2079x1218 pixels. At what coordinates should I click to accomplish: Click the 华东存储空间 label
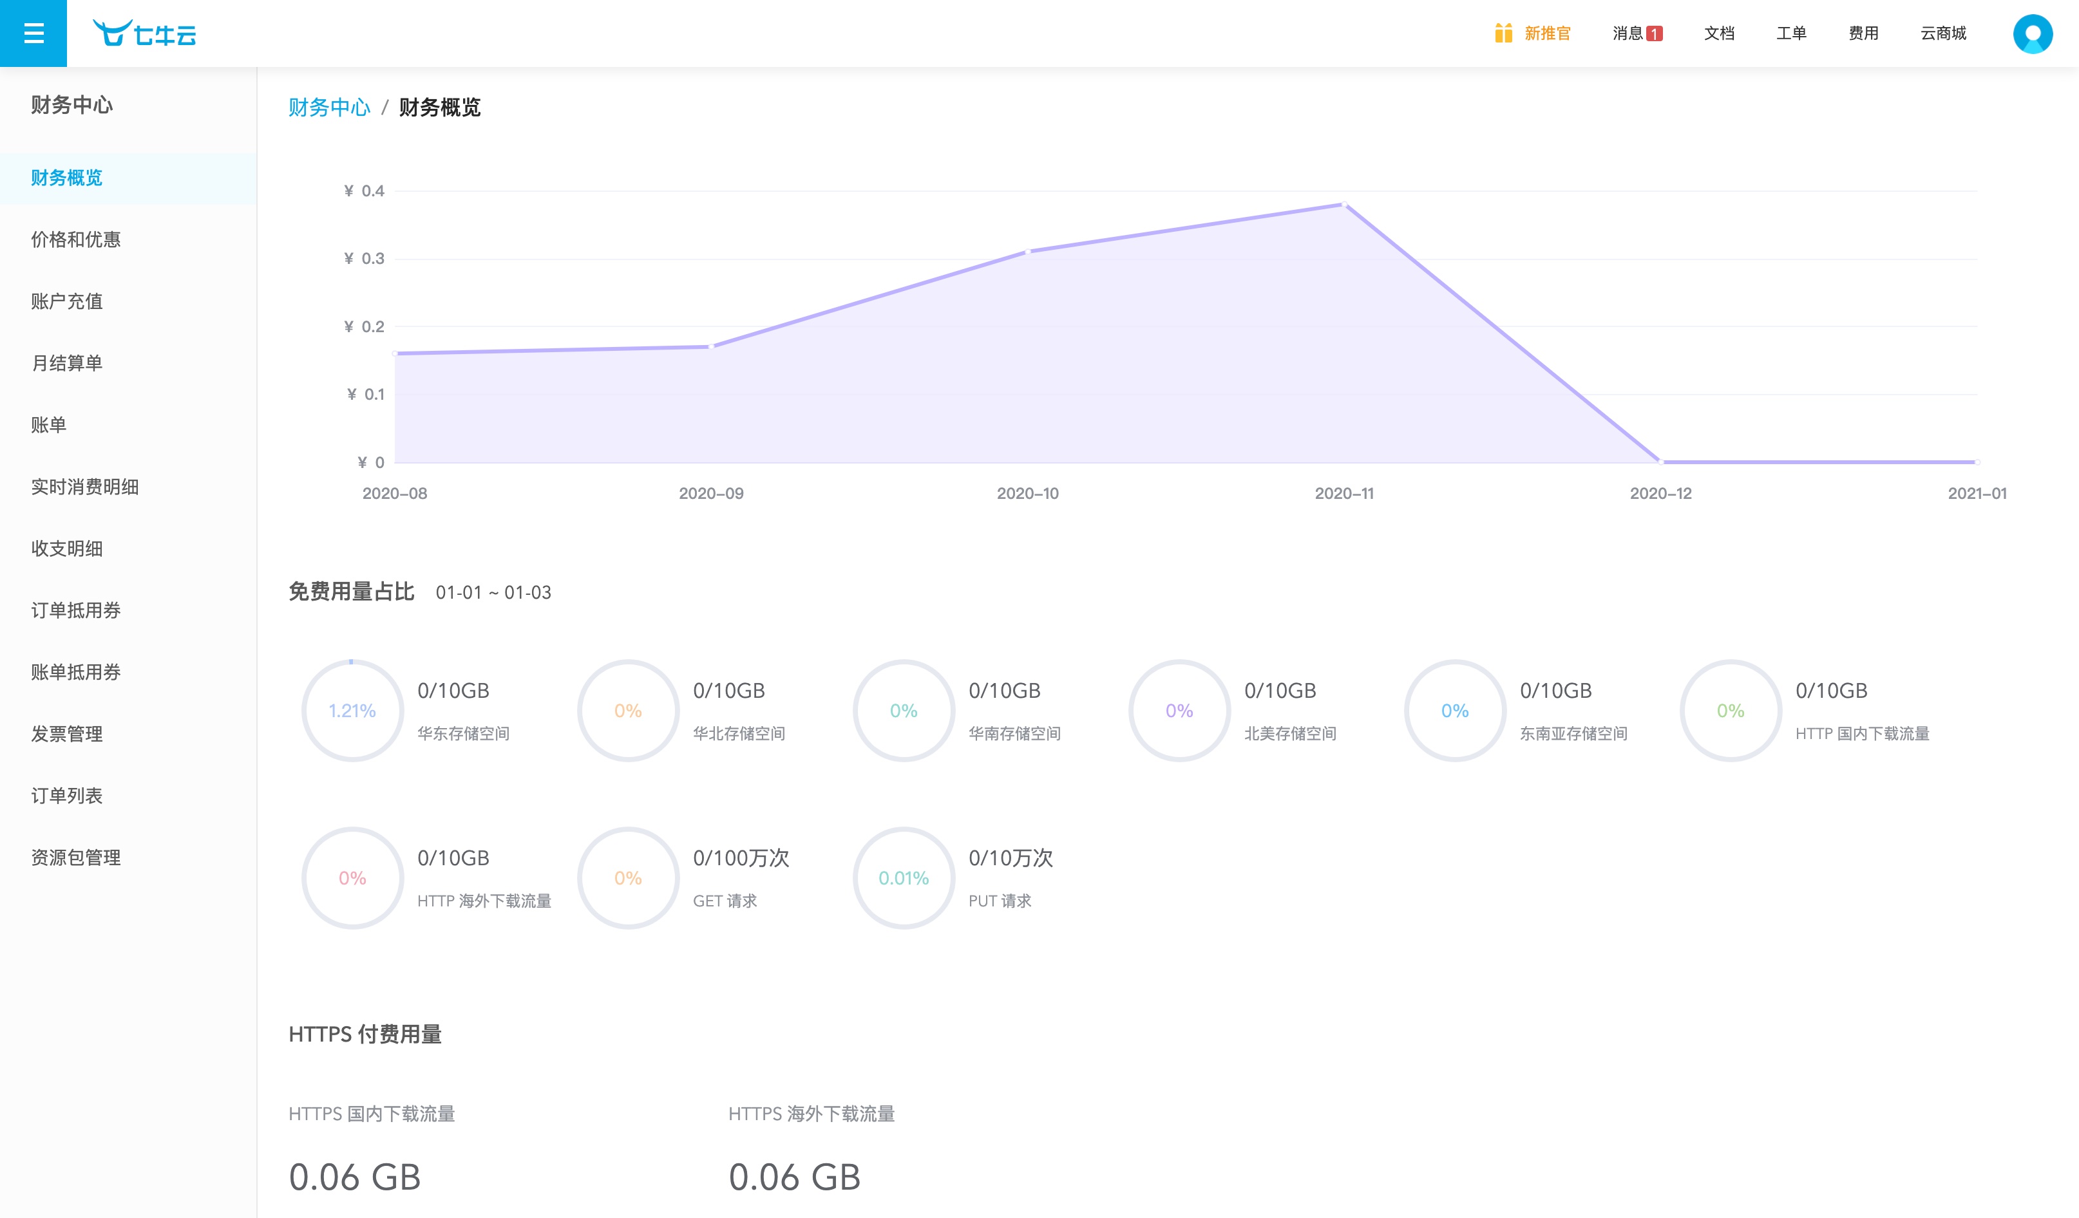pyautogui.click(x=463, y=734)
